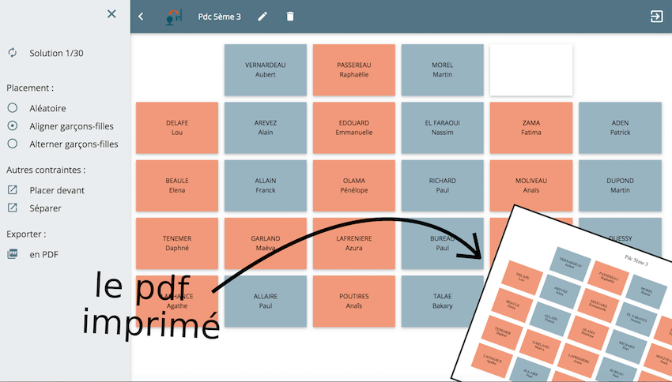Refresh solution with the cycle icon
672x382 pixels.
(x=13, y=53)
